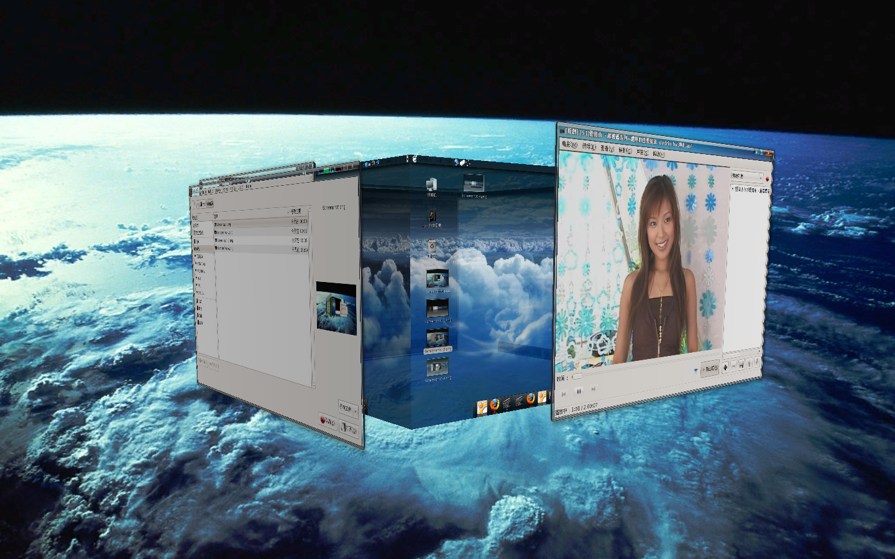Open the 查看(V) menu in the video player
The height and width of the screenshot is (559, 895).
(607, 149)
